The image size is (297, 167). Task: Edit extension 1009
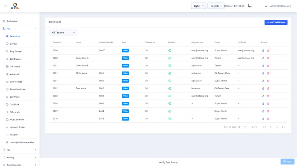pyautogui.click(x=263, y=111)
